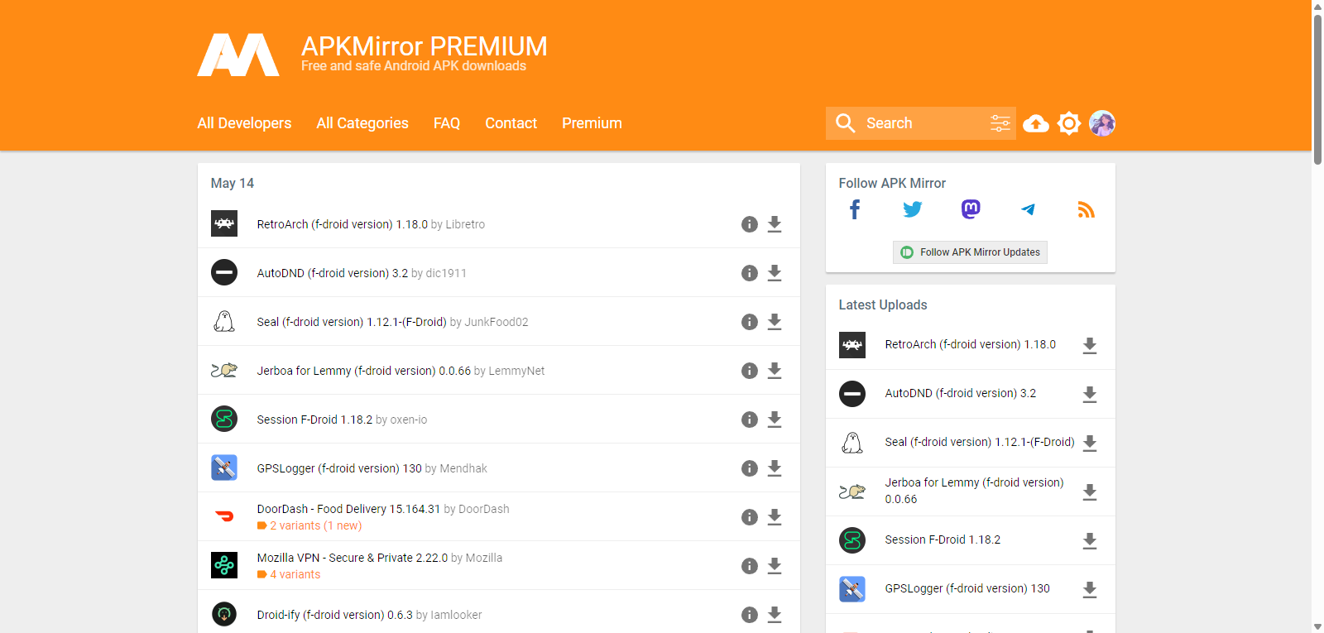Open Jerboa for Lemmy app link
The height and width of the screenshot is (633, 1324).
[363, 371]
